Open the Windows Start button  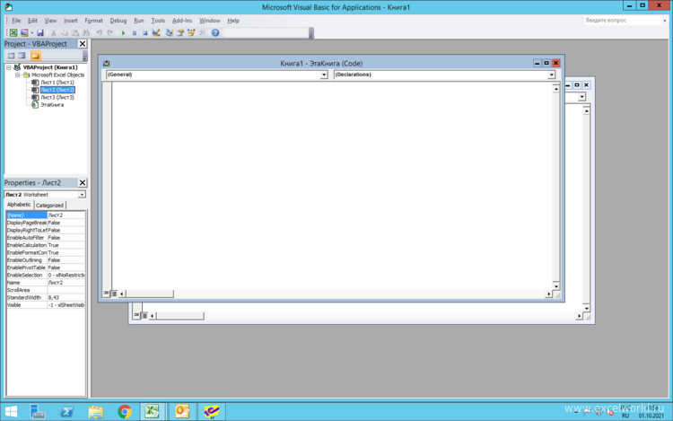click(x=11, y=411)
